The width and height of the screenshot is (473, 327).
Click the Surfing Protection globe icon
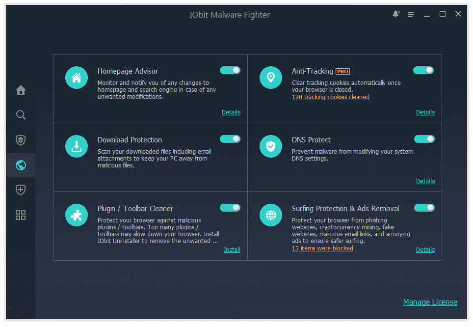pos(271,215)
